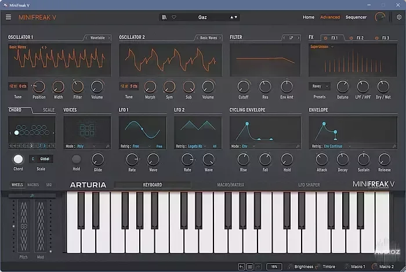The image size is (406, 272).
Task: Show the MACROS panel
Action: (33, 185)
